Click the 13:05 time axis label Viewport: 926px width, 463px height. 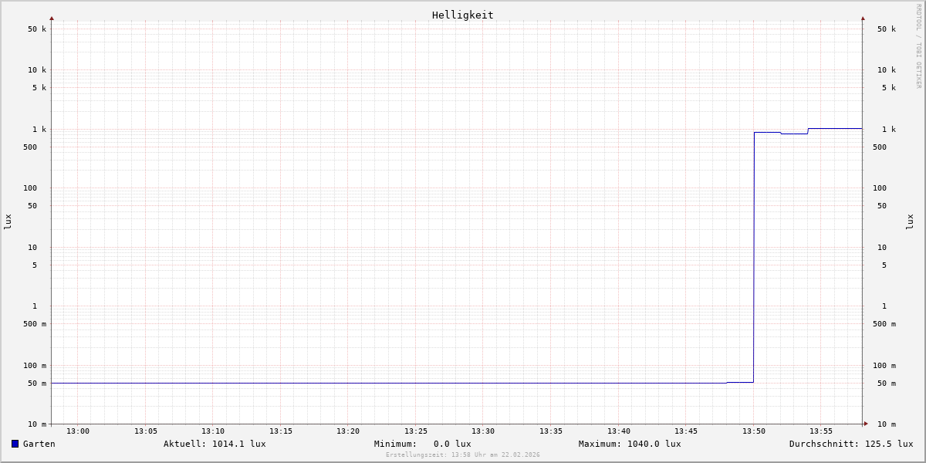click(146, 431)
